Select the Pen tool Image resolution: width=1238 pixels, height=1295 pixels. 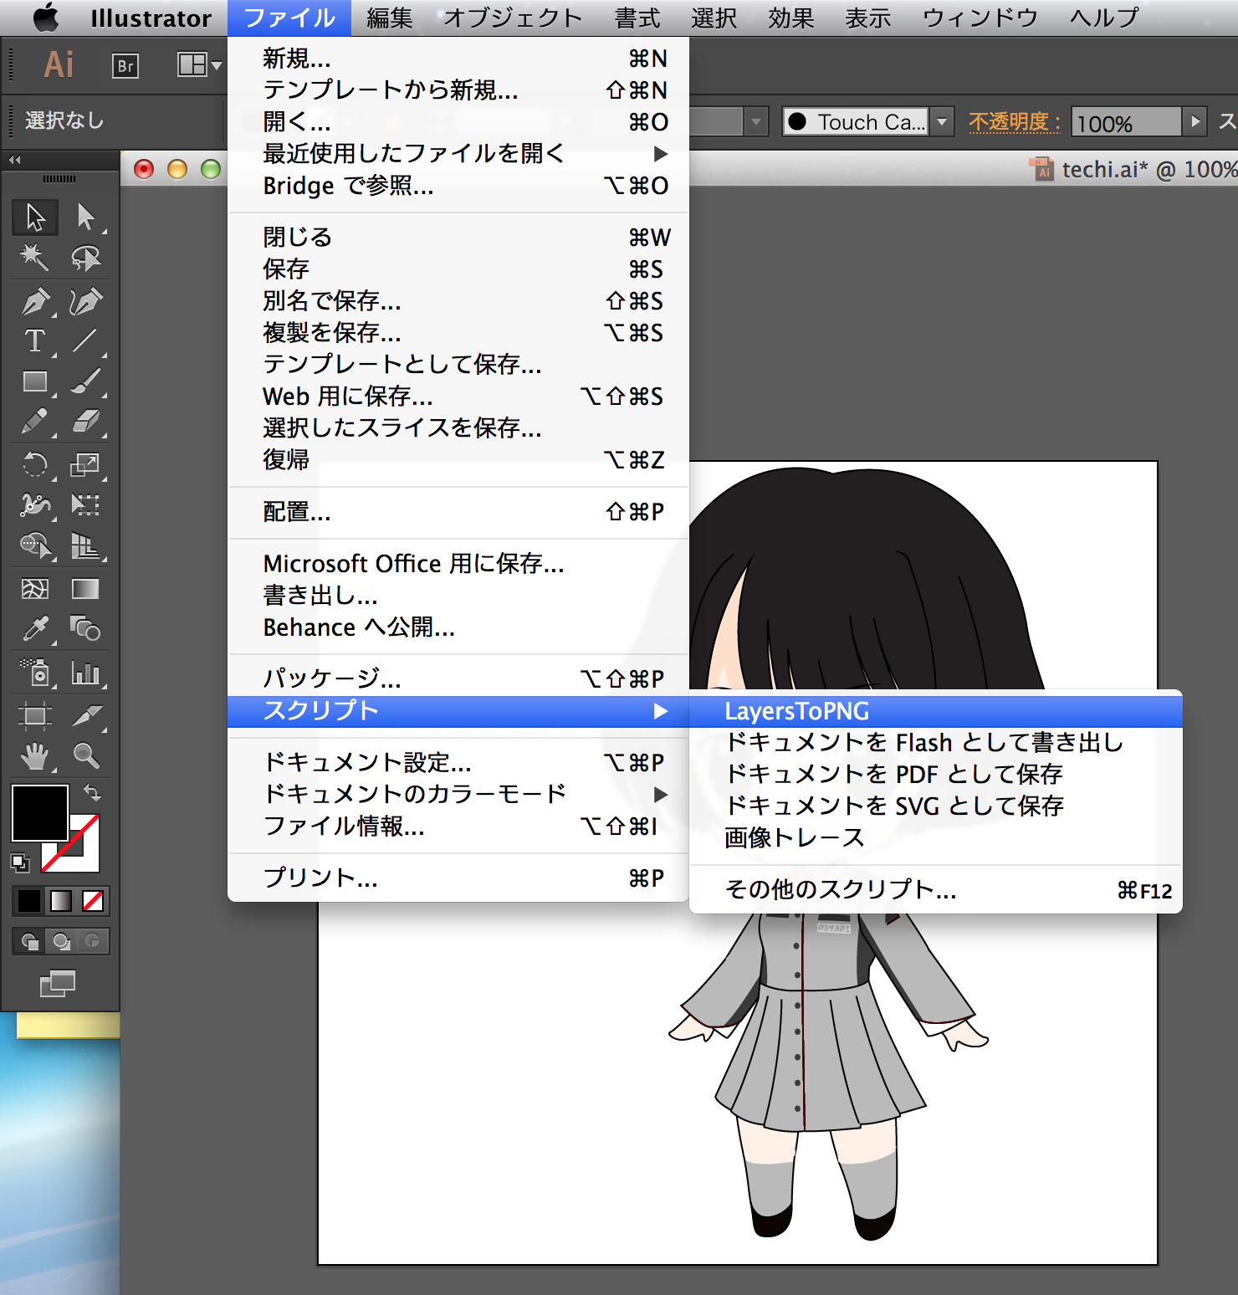click(35, 301)
